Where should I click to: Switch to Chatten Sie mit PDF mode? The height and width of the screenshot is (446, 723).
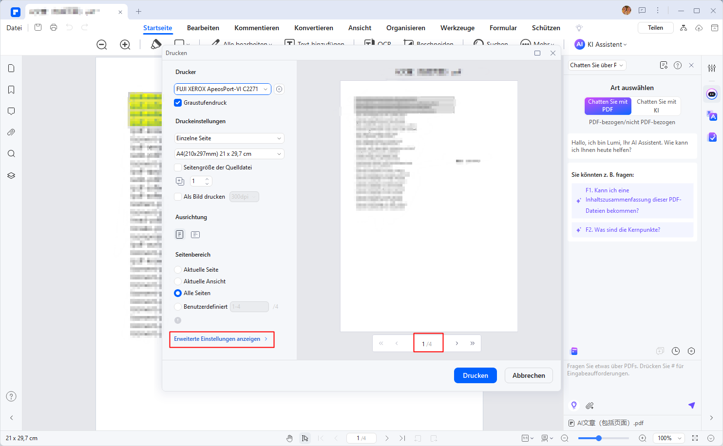(608, 106)
